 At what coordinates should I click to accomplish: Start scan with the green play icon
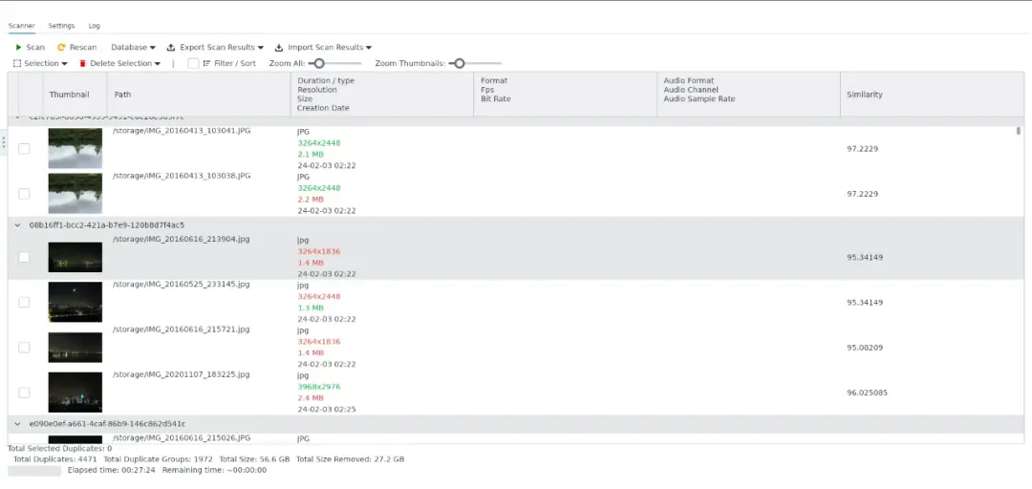click(x=17, y=47)
